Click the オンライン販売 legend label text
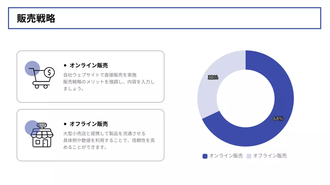Viewport: 330px width, 185px height. [226, 156]
